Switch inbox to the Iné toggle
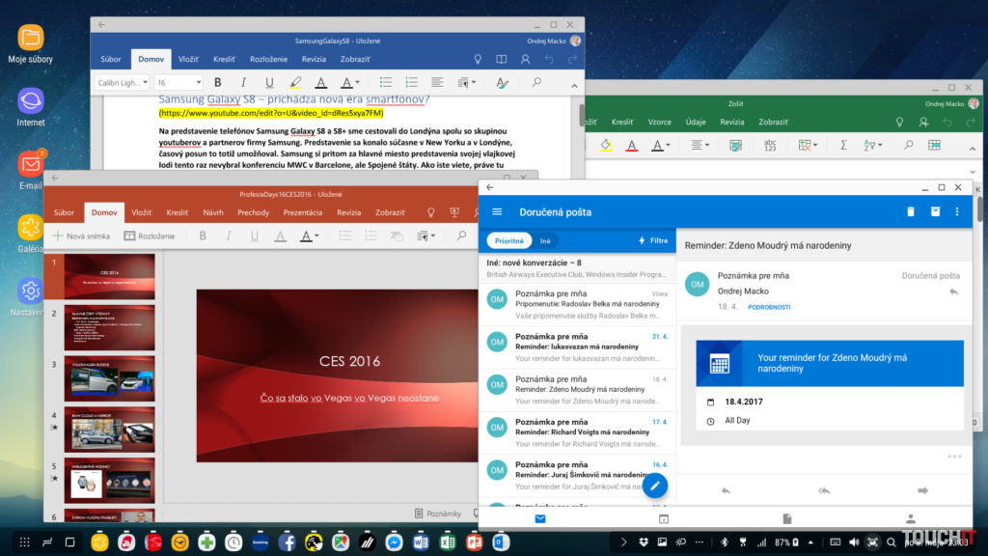The height and width of the screenshot is (556, 988). point(545,241)
